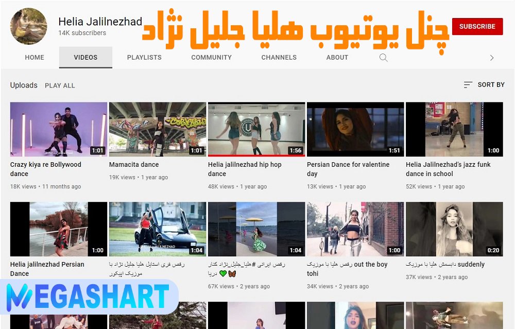Screen dimensions: 515x329
Task: Click the 19K views 1 year ago text
Action: pyautogui.click(x=139, y=177)
